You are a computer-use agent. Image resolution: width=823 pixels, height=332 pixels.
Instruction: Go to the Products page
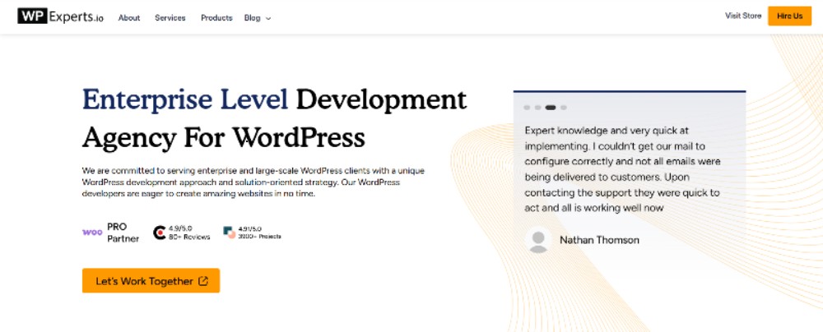pyautogui.click(x=216, y=18)
